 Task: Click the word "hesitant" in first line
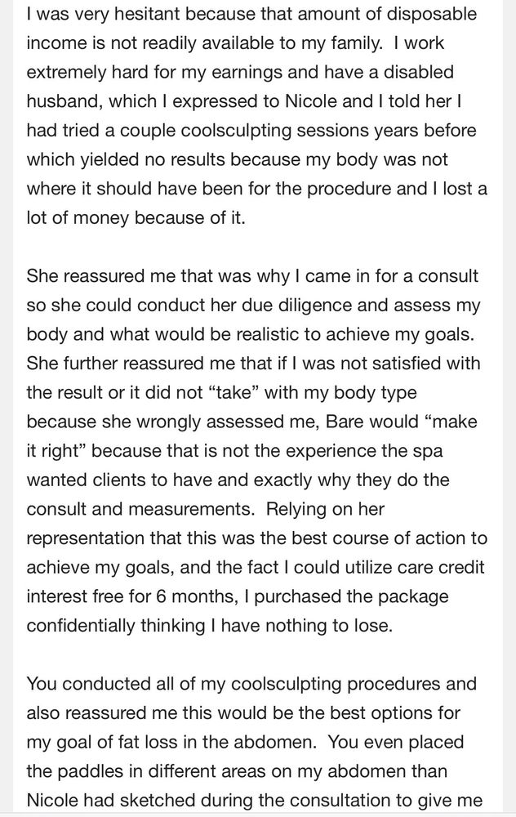point(147,14)
